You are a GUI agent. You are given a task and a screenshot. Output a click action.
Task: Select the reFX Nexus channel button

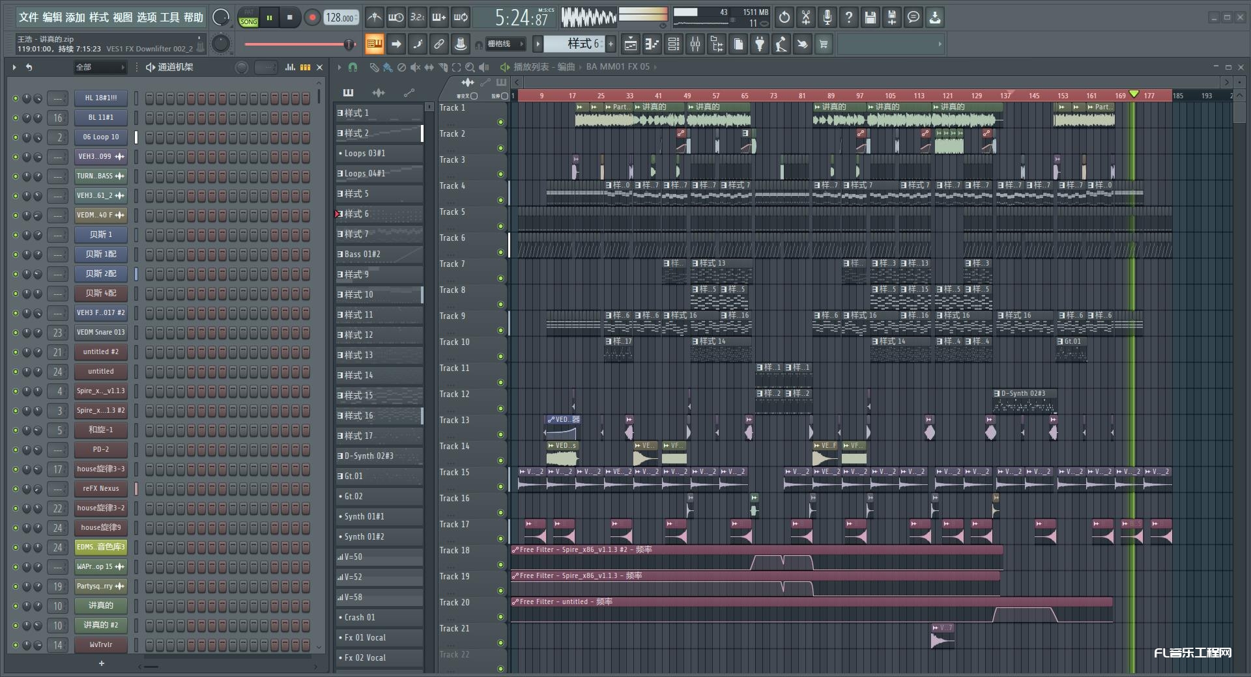click(x=100, y=488)
